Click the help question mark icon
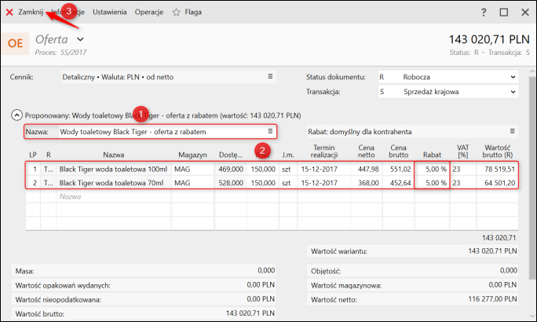The image size is (537, 322). click(484, 13)
